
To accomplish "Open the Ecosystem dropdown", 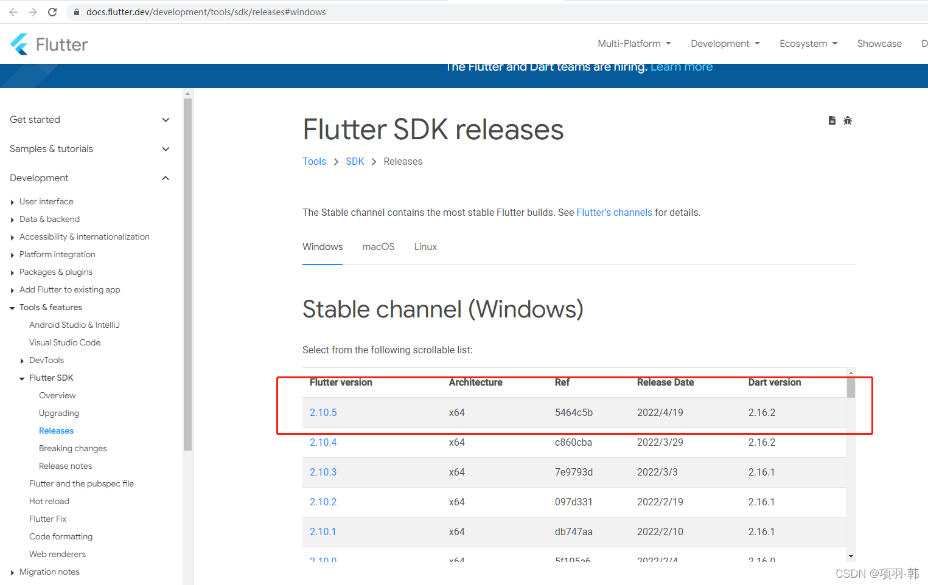I will pyautogui.click(x=808, y=43).
